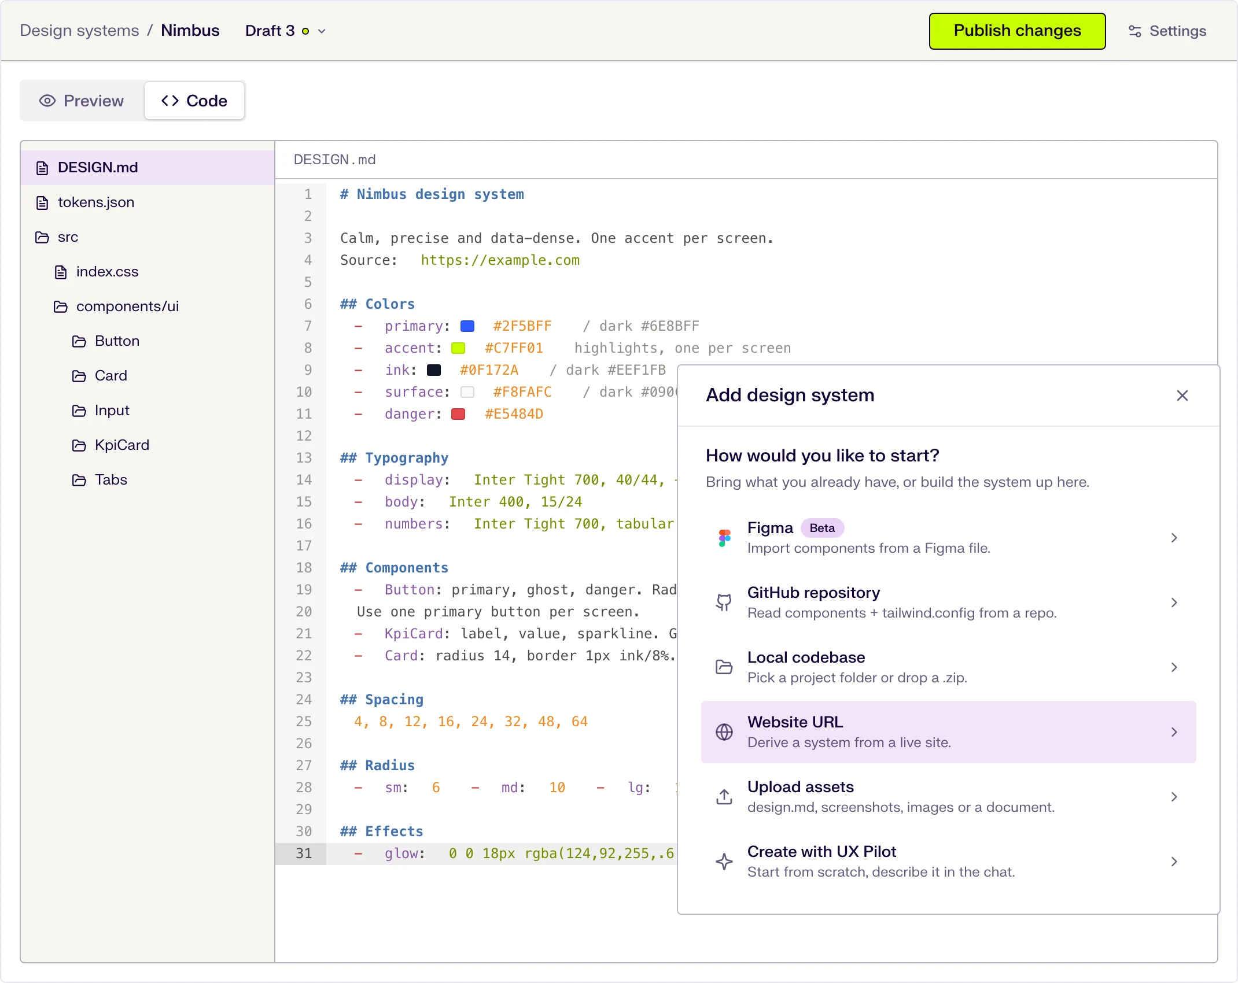Click the Settings sliders icon
The width and height of the screenshot is (1238, 983).
pos(1135,31)
